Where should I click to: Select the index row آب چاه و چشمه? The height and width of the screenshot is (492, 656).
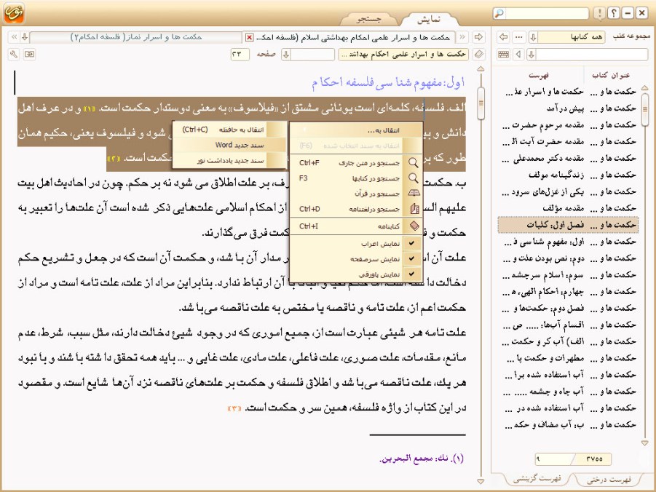pyautogui.click(x=568, y=391)
